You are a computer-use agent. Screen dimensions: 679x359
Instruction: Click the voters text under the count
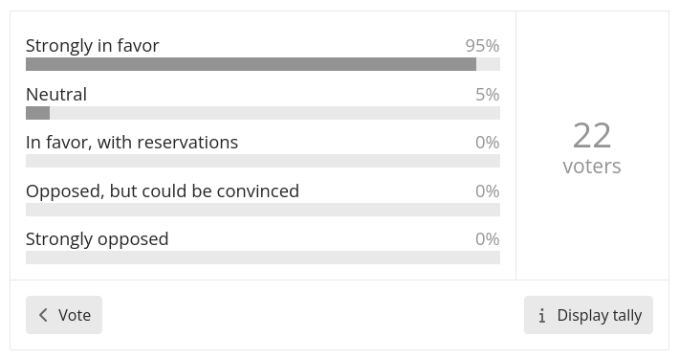pos(592,166)
